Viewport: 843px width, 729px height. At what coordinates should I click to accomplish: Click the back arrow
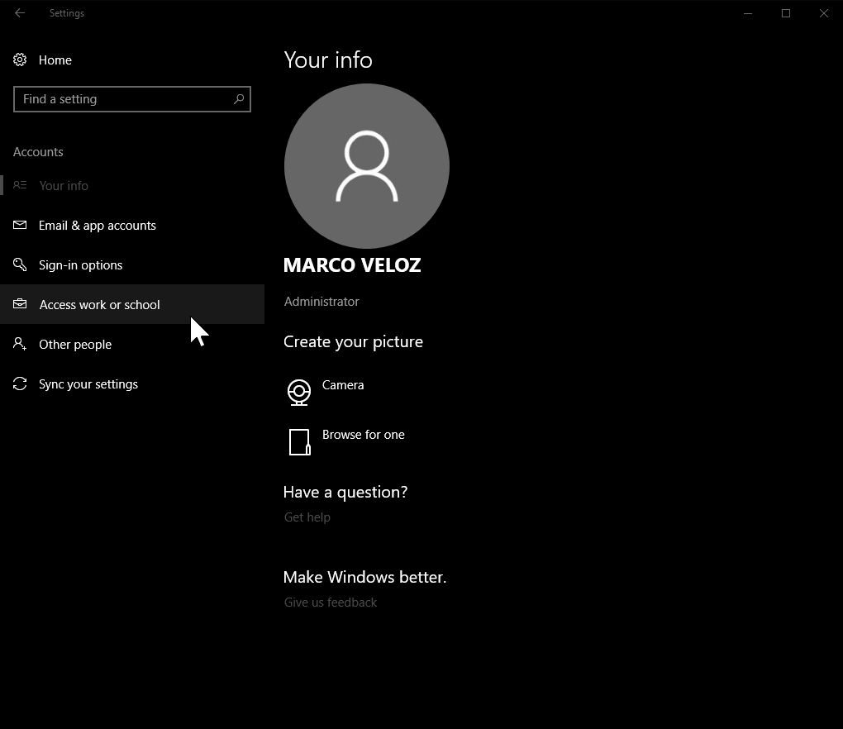(19, 12)
